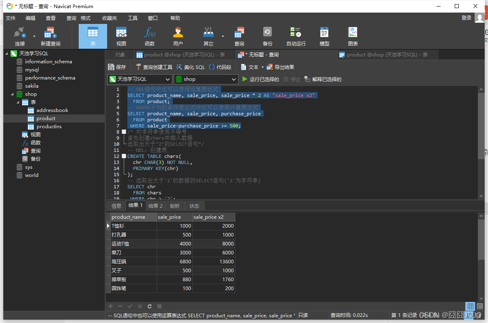This screenshot has height=323, width=488.
Task: Click 运行已选择的 run selected button
Action: [260, 80]
